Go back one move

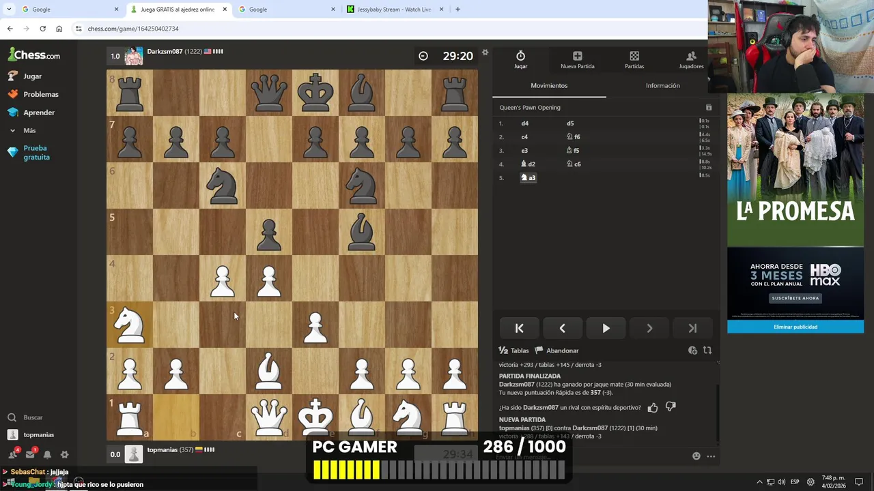(x=562, y=329)
